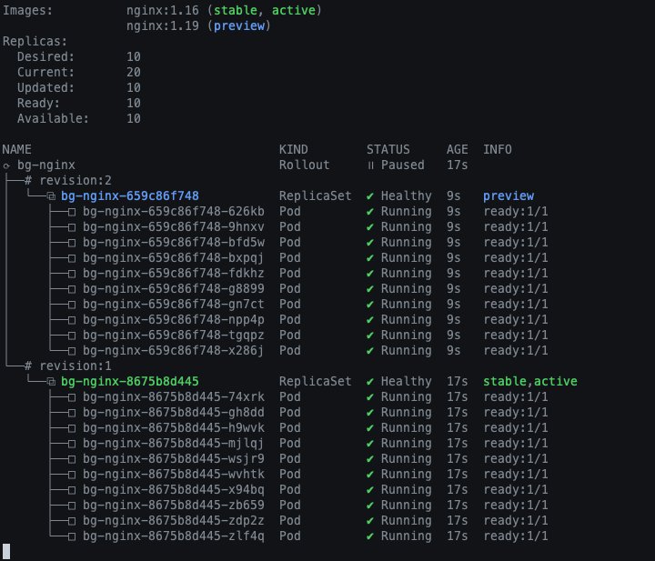Click the Healthy checkmark of bg-nginx-659c86f748 ReplicaSet
The image size is (655, 561).
click(370, 195)
